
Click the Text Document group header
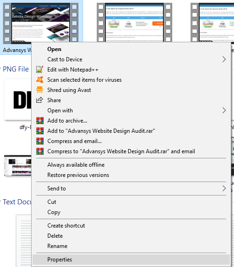coord(17,202)
